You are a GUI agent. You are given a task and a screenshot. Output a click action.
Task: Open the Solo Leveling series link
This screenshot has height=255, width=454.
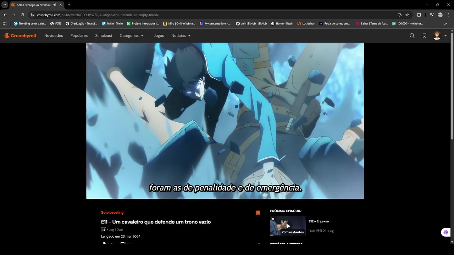(x=112, y=212)
